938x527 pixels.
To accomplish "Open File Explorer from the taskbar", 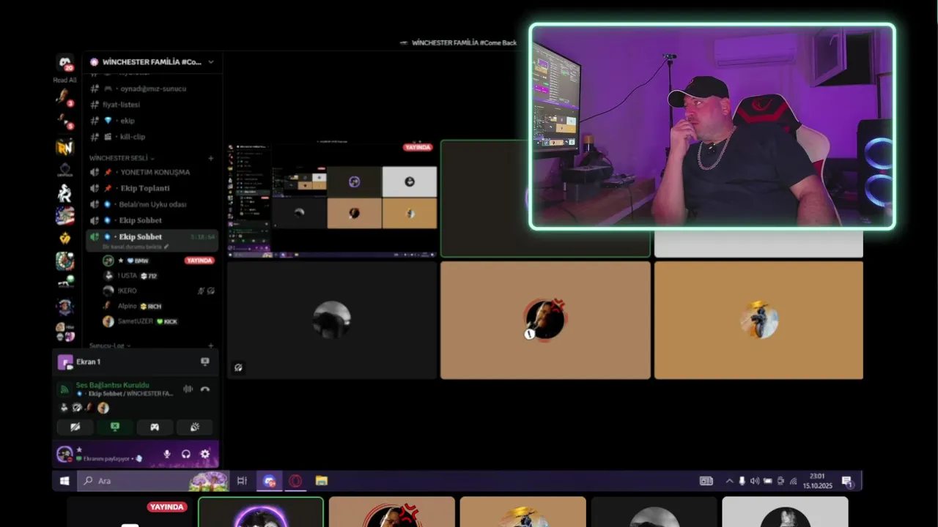I will click(x=321, y=481).
